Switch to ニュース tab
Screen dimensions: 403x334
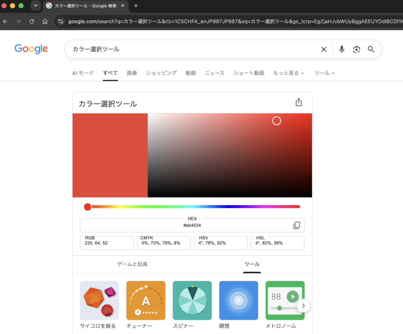(x=214, y=73)
